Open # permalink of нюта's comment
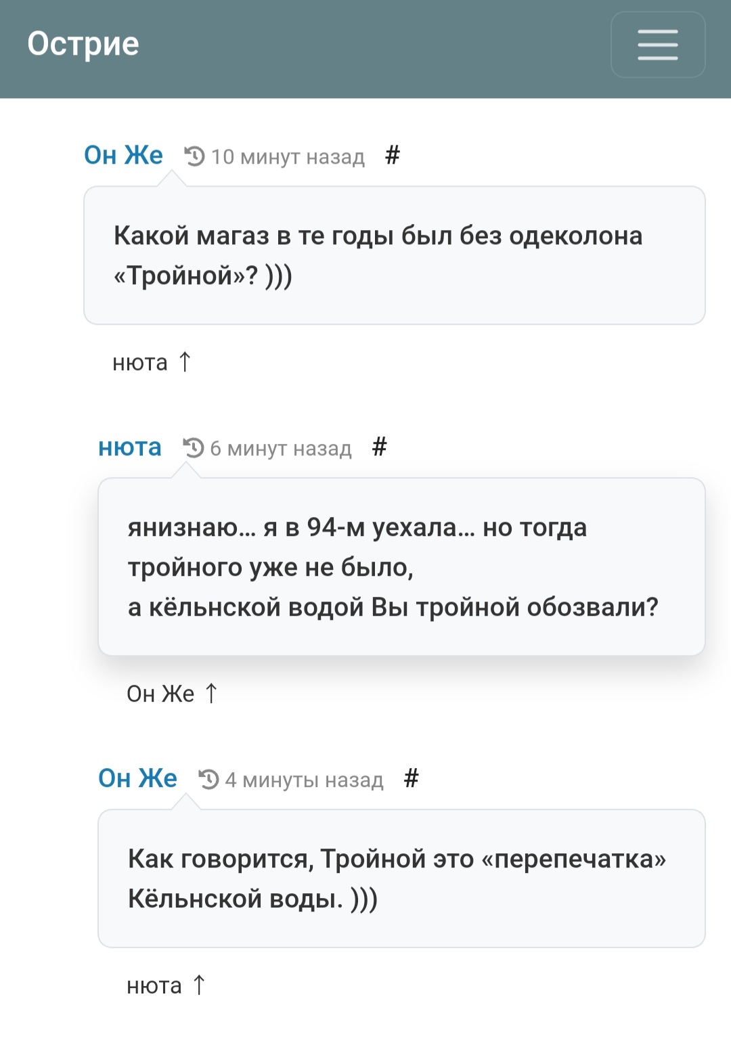This screenshot has height=1053, width=731. pos(380,447)
